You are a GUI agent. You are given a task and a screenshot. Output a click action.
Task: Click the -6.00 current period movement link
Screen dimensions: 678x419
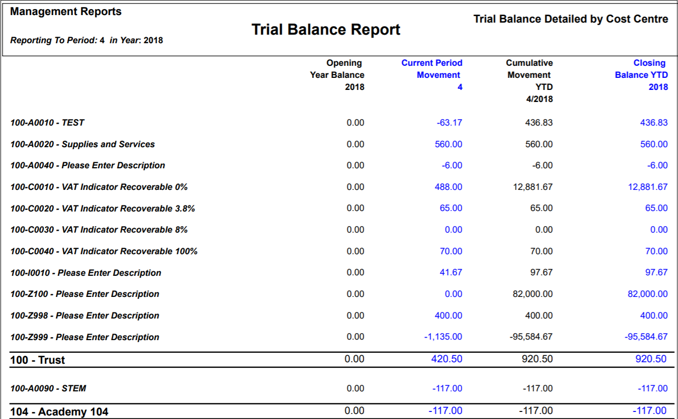[451, 165]
